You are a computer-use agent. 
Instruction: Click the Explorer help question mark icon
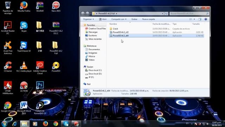pyautogui.click(x=206, y=19)
